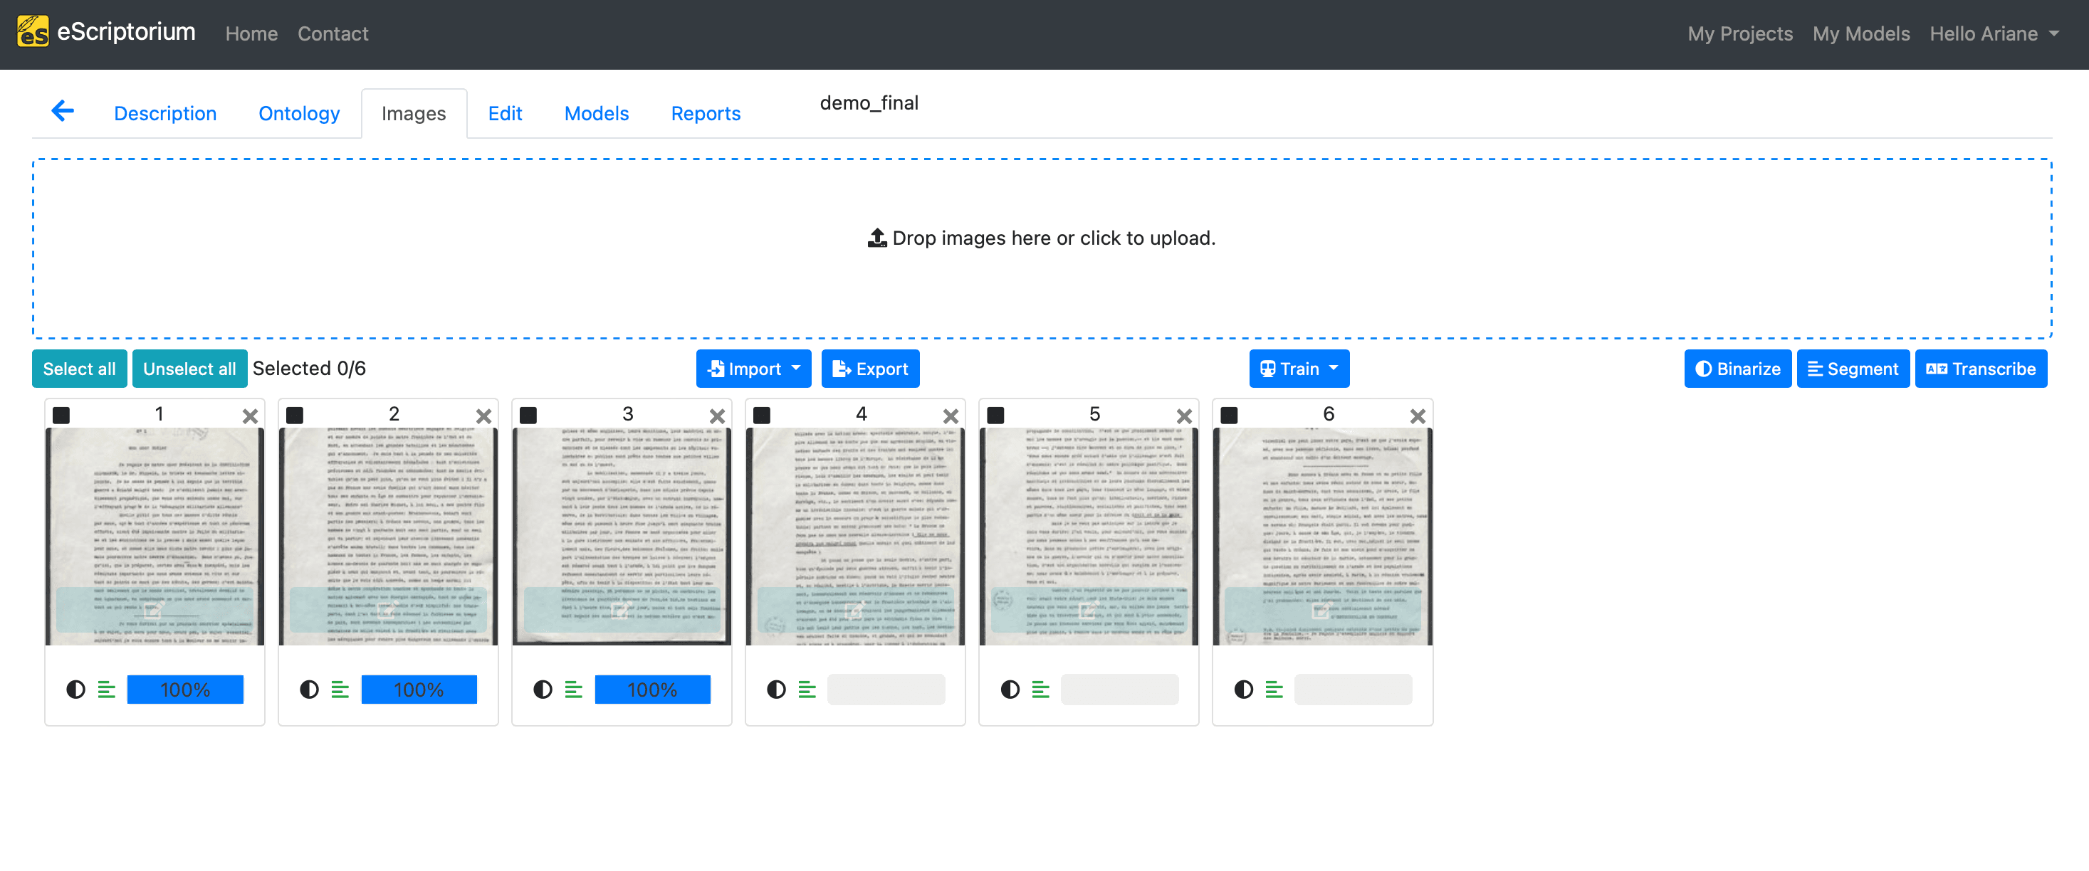Delete image 6 using X icon
The width and height of the screenshot is (2089, 871).
1417,416
